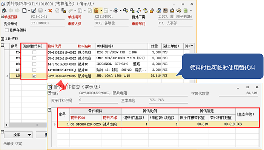
Task: Click 替代料件数量 column header in dialog
Action: point(222,118)
